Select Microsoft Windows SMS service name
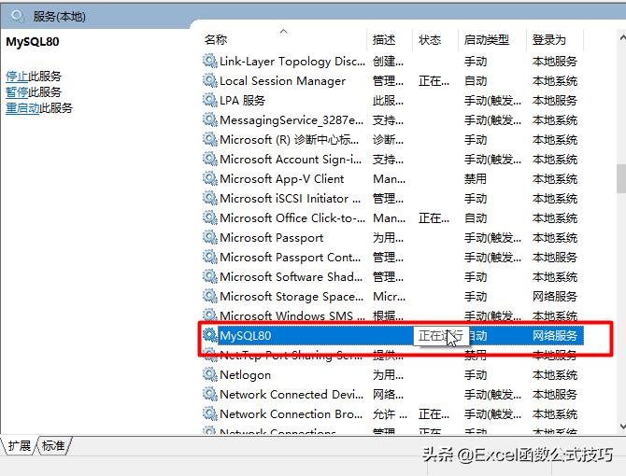626x476 pixels. (292, 315)
